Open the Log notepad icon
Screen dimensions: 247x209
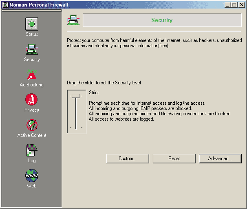(x=31, y=150)
